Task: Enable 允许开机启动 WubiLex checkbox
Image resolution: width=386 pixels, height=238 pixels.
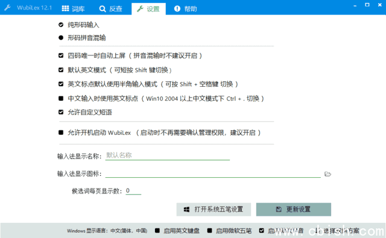Action: (x=61, y=133)
